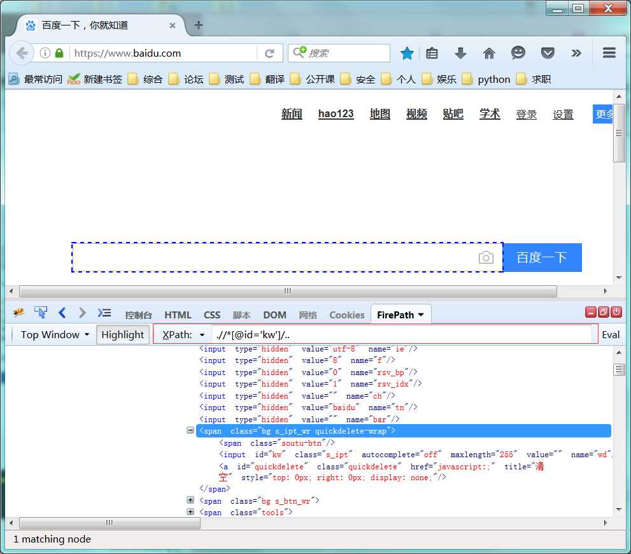
Task: Open the Firefox hamburger menu
Action: [609, 53]
